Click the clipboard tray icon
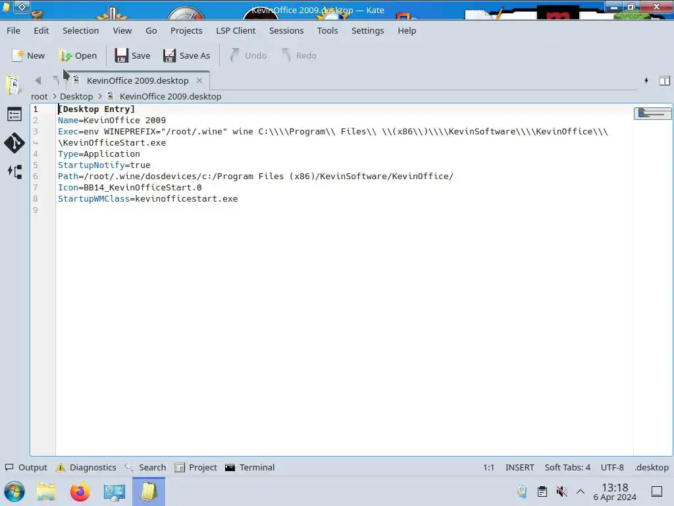 pyautogui.click(x=542, y=492)
